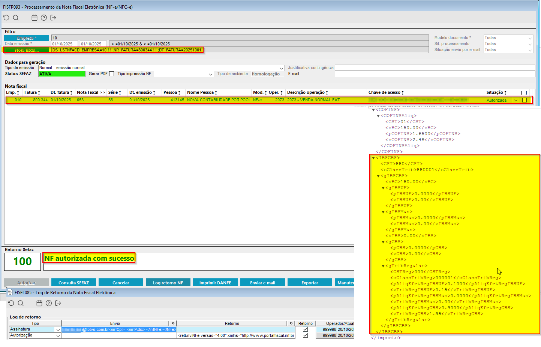The width and height of the screenshot is (541, 347).
Task: Click exit icon in FISFP093 toolbar
Action: (x=53, y=18)
